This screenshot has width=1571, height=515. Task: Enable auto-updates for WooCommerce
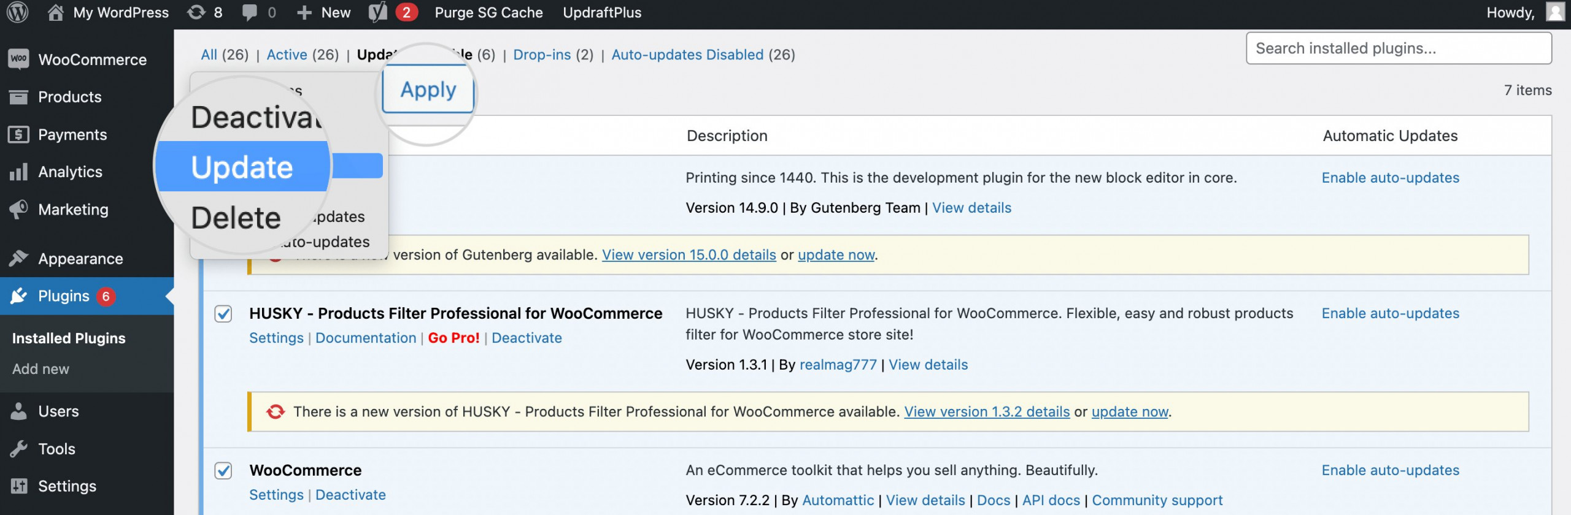click(x=1391, y=470)
